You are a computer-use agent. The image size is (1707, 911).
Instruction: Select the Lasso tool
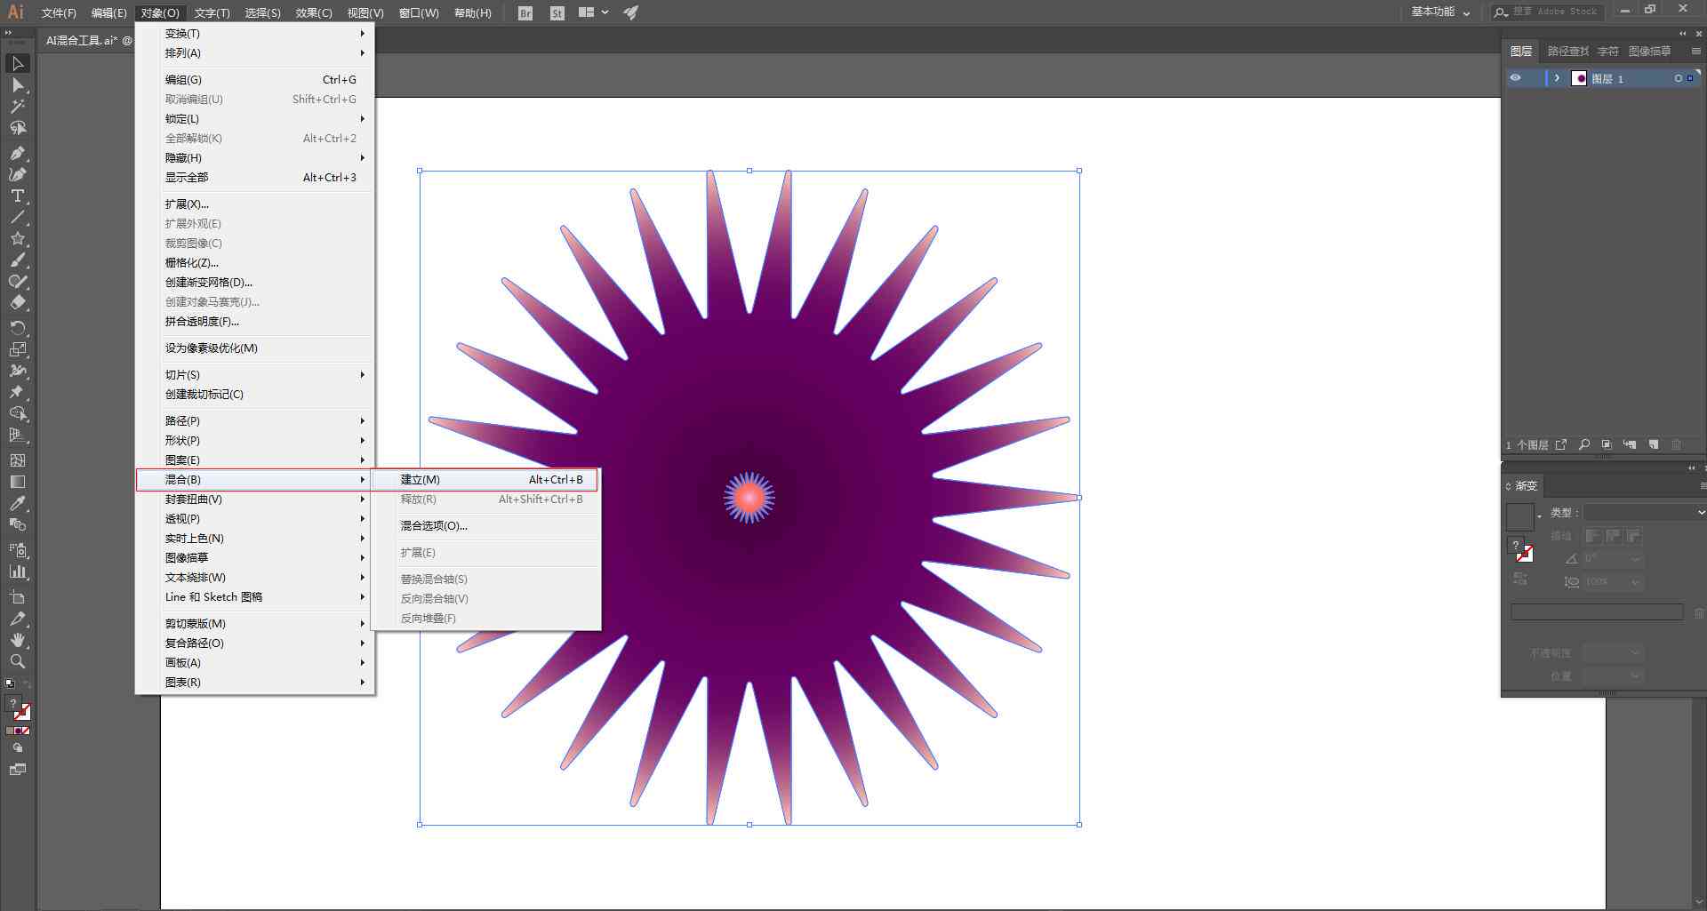pos(17,128)
